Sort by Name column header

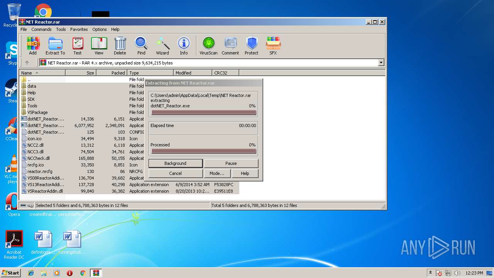click(x=42, y=73)
